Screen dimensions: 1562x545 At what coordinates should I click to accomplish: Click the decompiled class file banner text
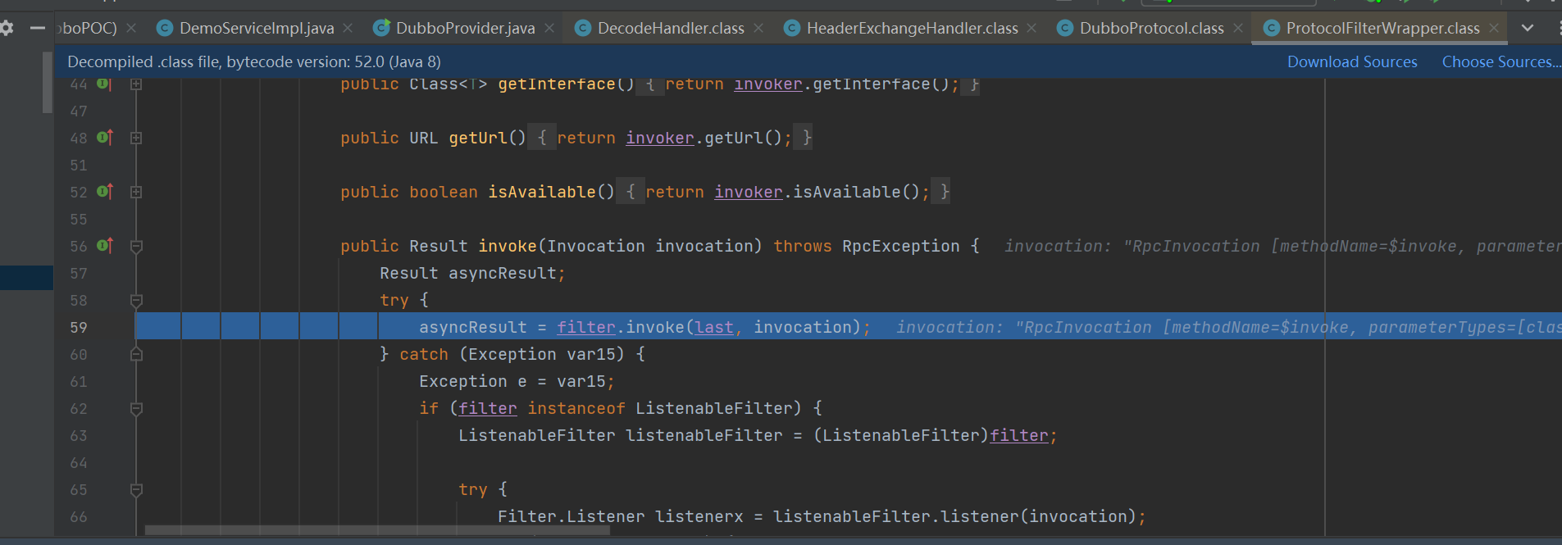(x=254, y=61)
